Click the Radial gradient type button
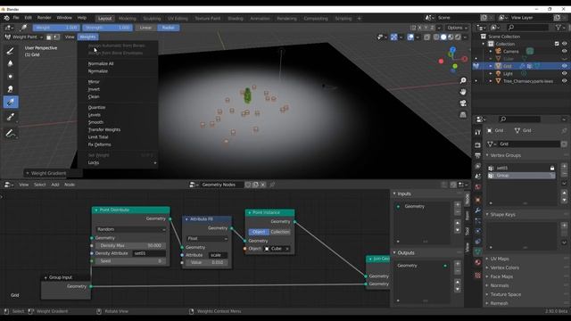This screenshot has width=571, height=321. click(169, 28)
